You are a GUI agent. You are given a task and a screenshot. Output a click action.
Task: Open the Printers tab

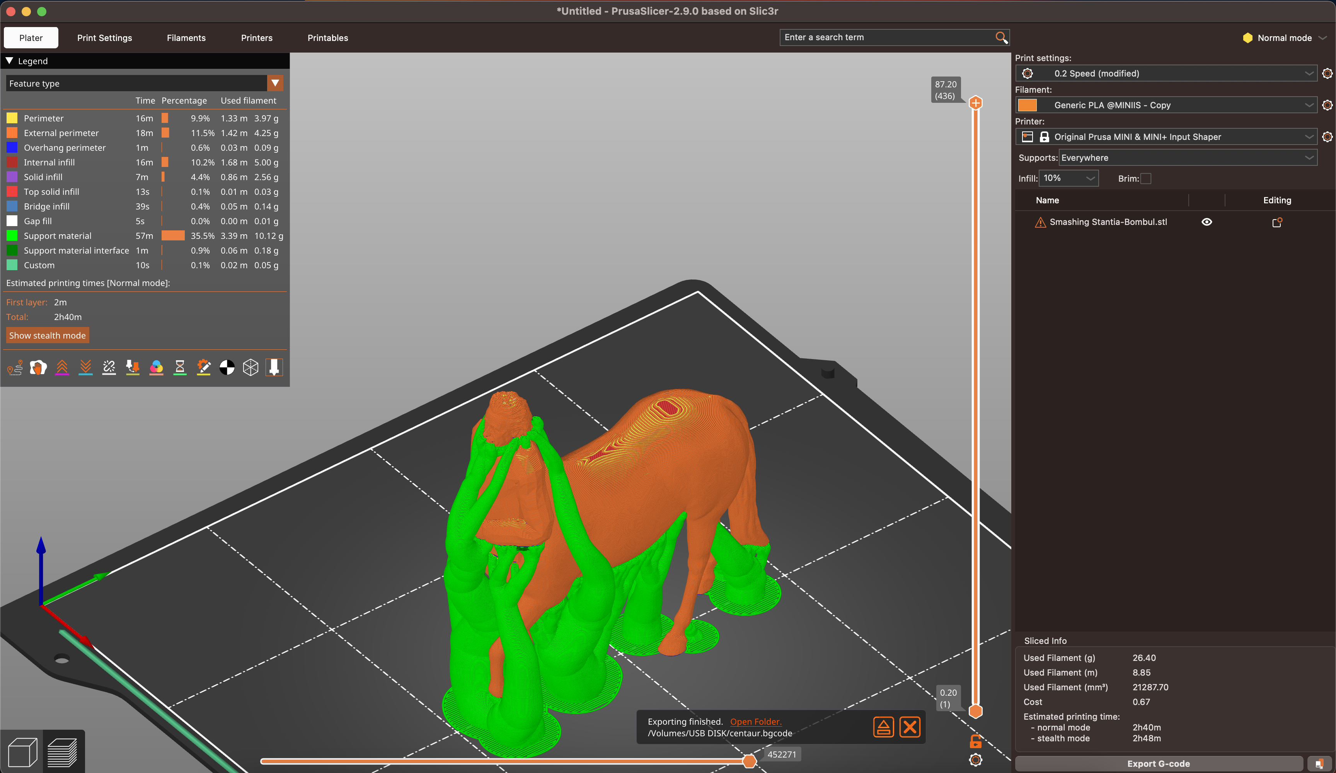257,37
